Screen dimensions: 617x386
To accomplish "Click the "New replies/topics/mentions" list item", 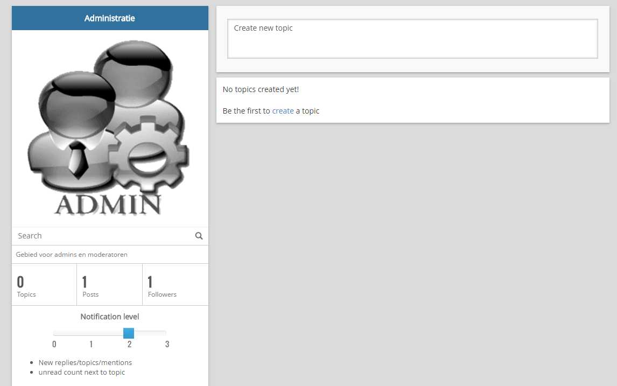I will [x=85, y=362].
